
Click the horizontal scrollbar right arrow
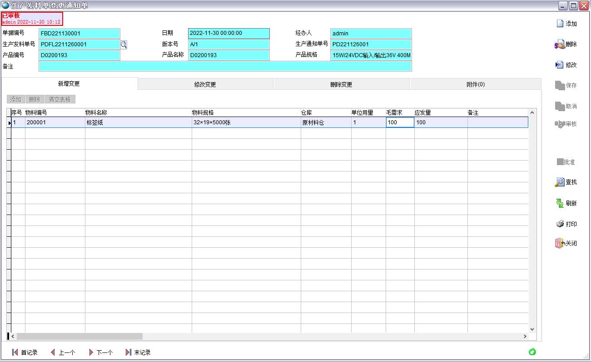pyautogui.click(x=525, y=337)
